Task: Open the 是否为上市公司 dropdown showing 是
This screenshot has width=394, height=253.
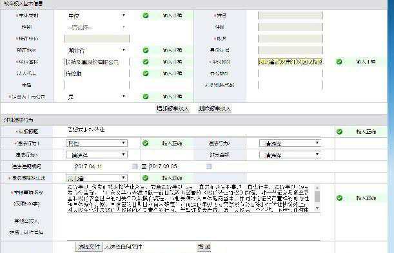Action: 97,97
